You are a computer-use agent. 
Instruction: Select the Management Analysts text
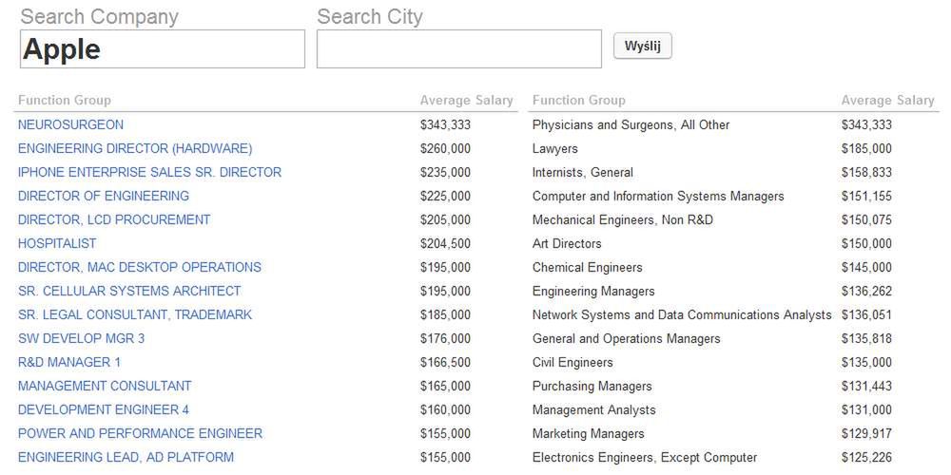(x=593, y=410)
